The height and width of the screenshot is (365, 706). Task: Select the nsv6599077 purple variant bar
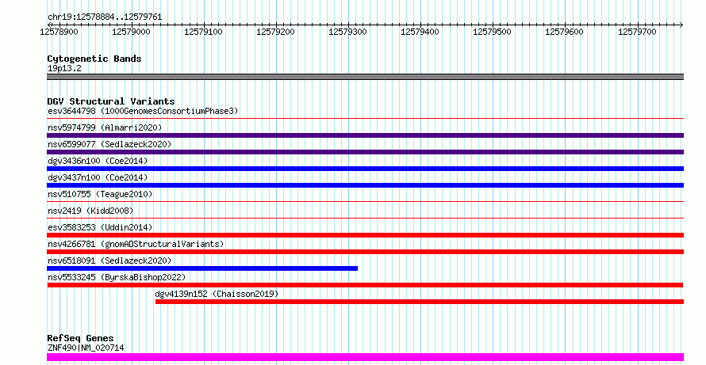tap(365, 152)
